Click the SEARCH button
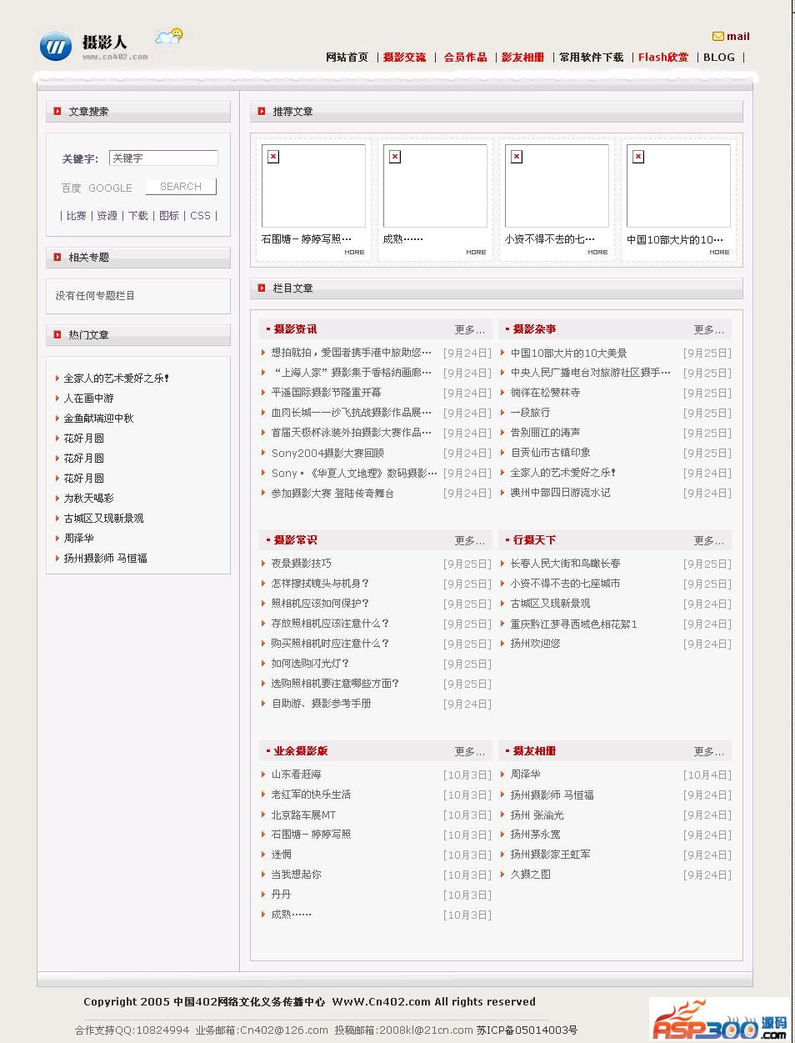The image size is (795, 1043). 181,187
